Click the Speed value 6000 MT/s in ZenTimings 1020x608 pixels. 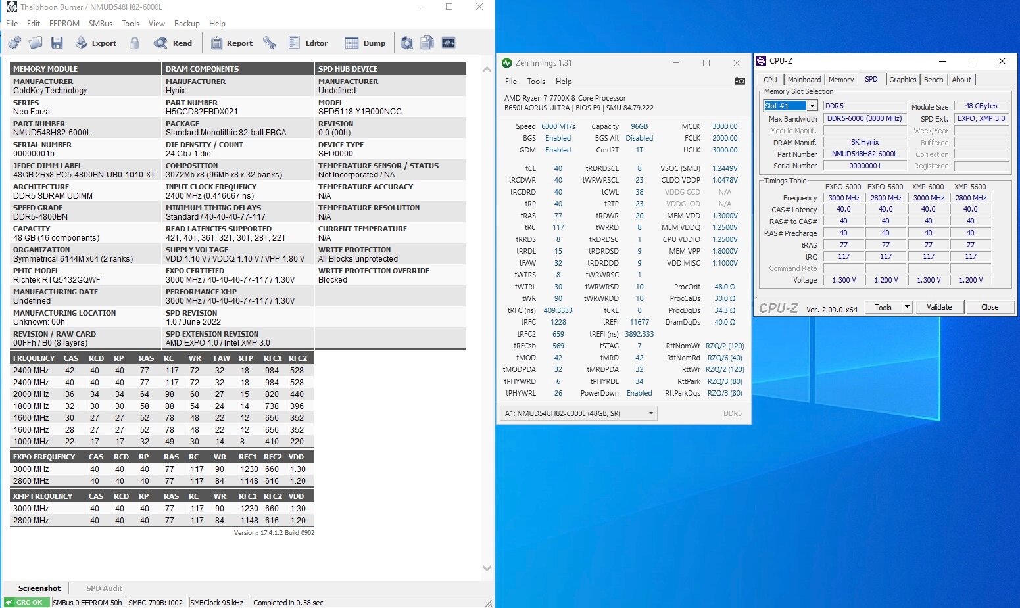coord(558,126)
